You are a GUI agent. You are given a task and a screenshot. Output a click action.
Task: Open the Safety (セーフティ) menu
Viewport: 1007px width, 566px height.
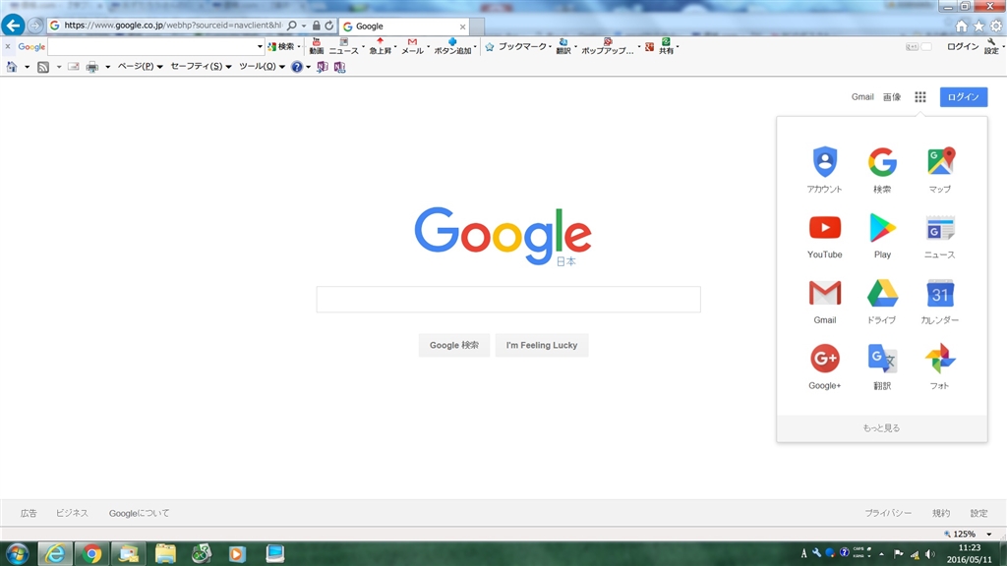tap(201, 66)
